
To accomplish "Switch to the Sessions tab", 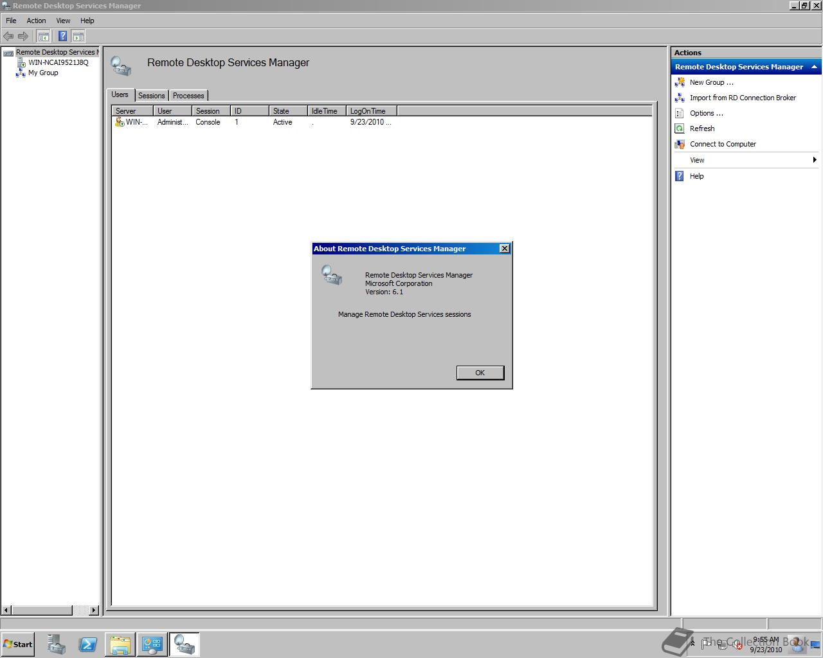I will pos(152,96).
